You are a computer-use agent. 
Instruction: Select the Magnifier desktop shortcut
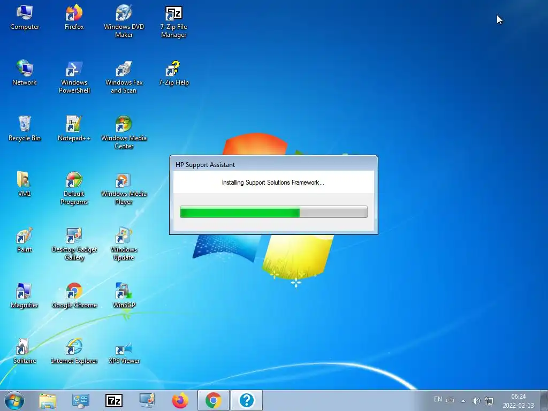24,295
